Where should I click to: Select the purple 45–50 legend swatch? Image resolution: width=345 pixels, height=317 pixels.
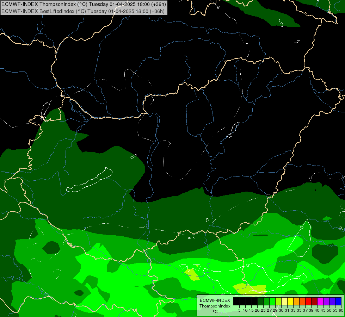(x=326, y=301)
